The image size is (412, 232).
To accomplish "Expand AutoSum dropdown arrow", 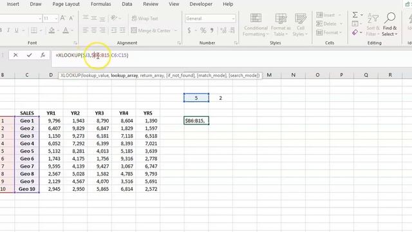I will coord(362,15).
